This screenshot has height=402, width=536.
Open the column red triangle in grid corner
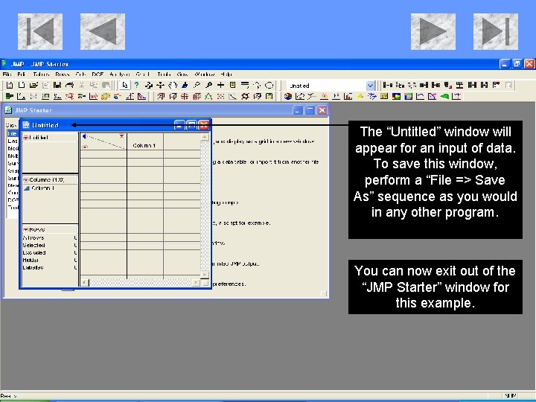tap(121, 136)
